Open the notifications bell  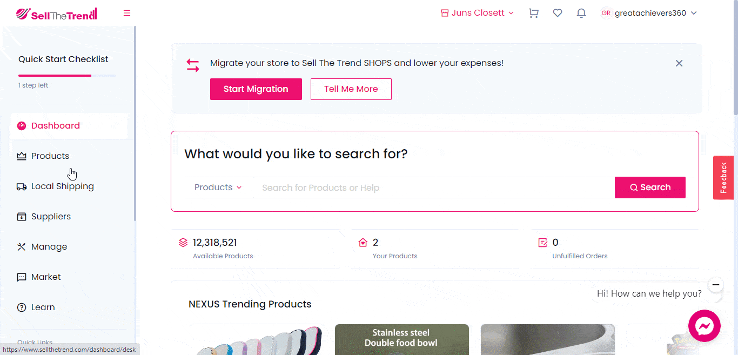(x=581, y=13)
